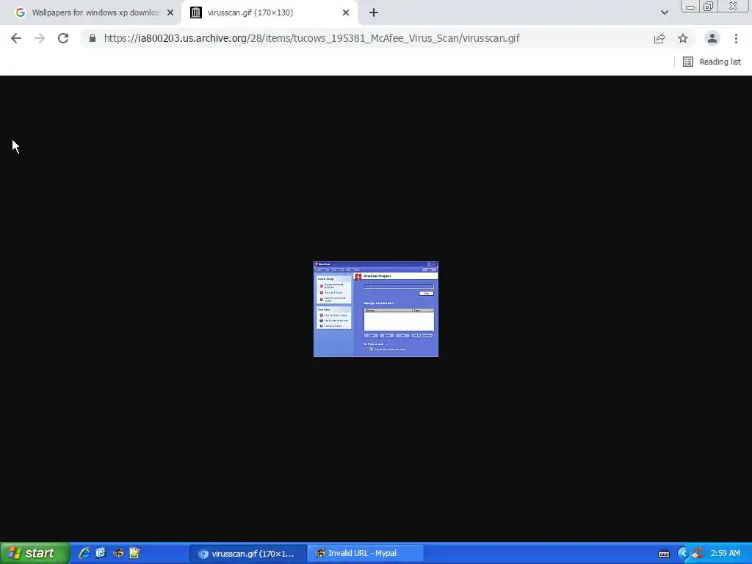Go back to the previous page
Image resolution: width=752 pixels, height=564 pixels.
(x=16, y=38)
